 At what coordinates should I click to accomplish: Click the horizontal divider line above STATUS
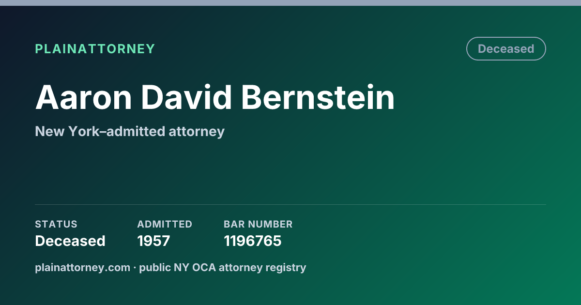[x=290, y=204]
